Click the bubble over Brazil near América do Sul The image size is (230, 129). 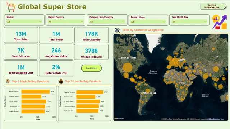click(147, 91)
